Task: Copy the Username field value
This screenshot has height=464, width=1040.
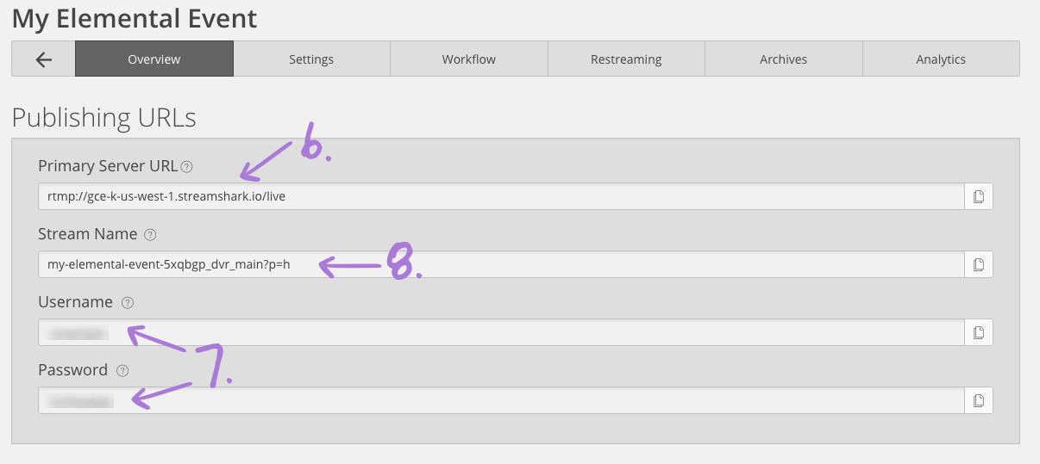Action: pos(979,332)
